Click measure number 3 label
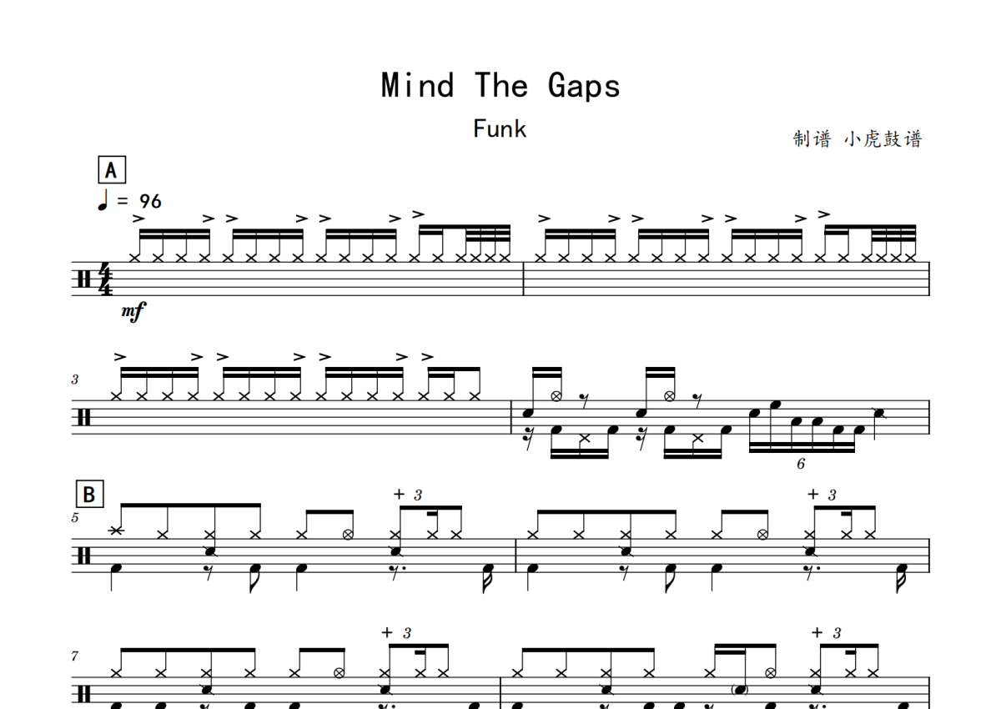Screen dimensions: 1001x709 point(75,380)
